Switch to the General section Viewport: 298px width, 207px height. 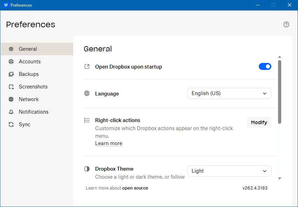(x=37, y=49)
